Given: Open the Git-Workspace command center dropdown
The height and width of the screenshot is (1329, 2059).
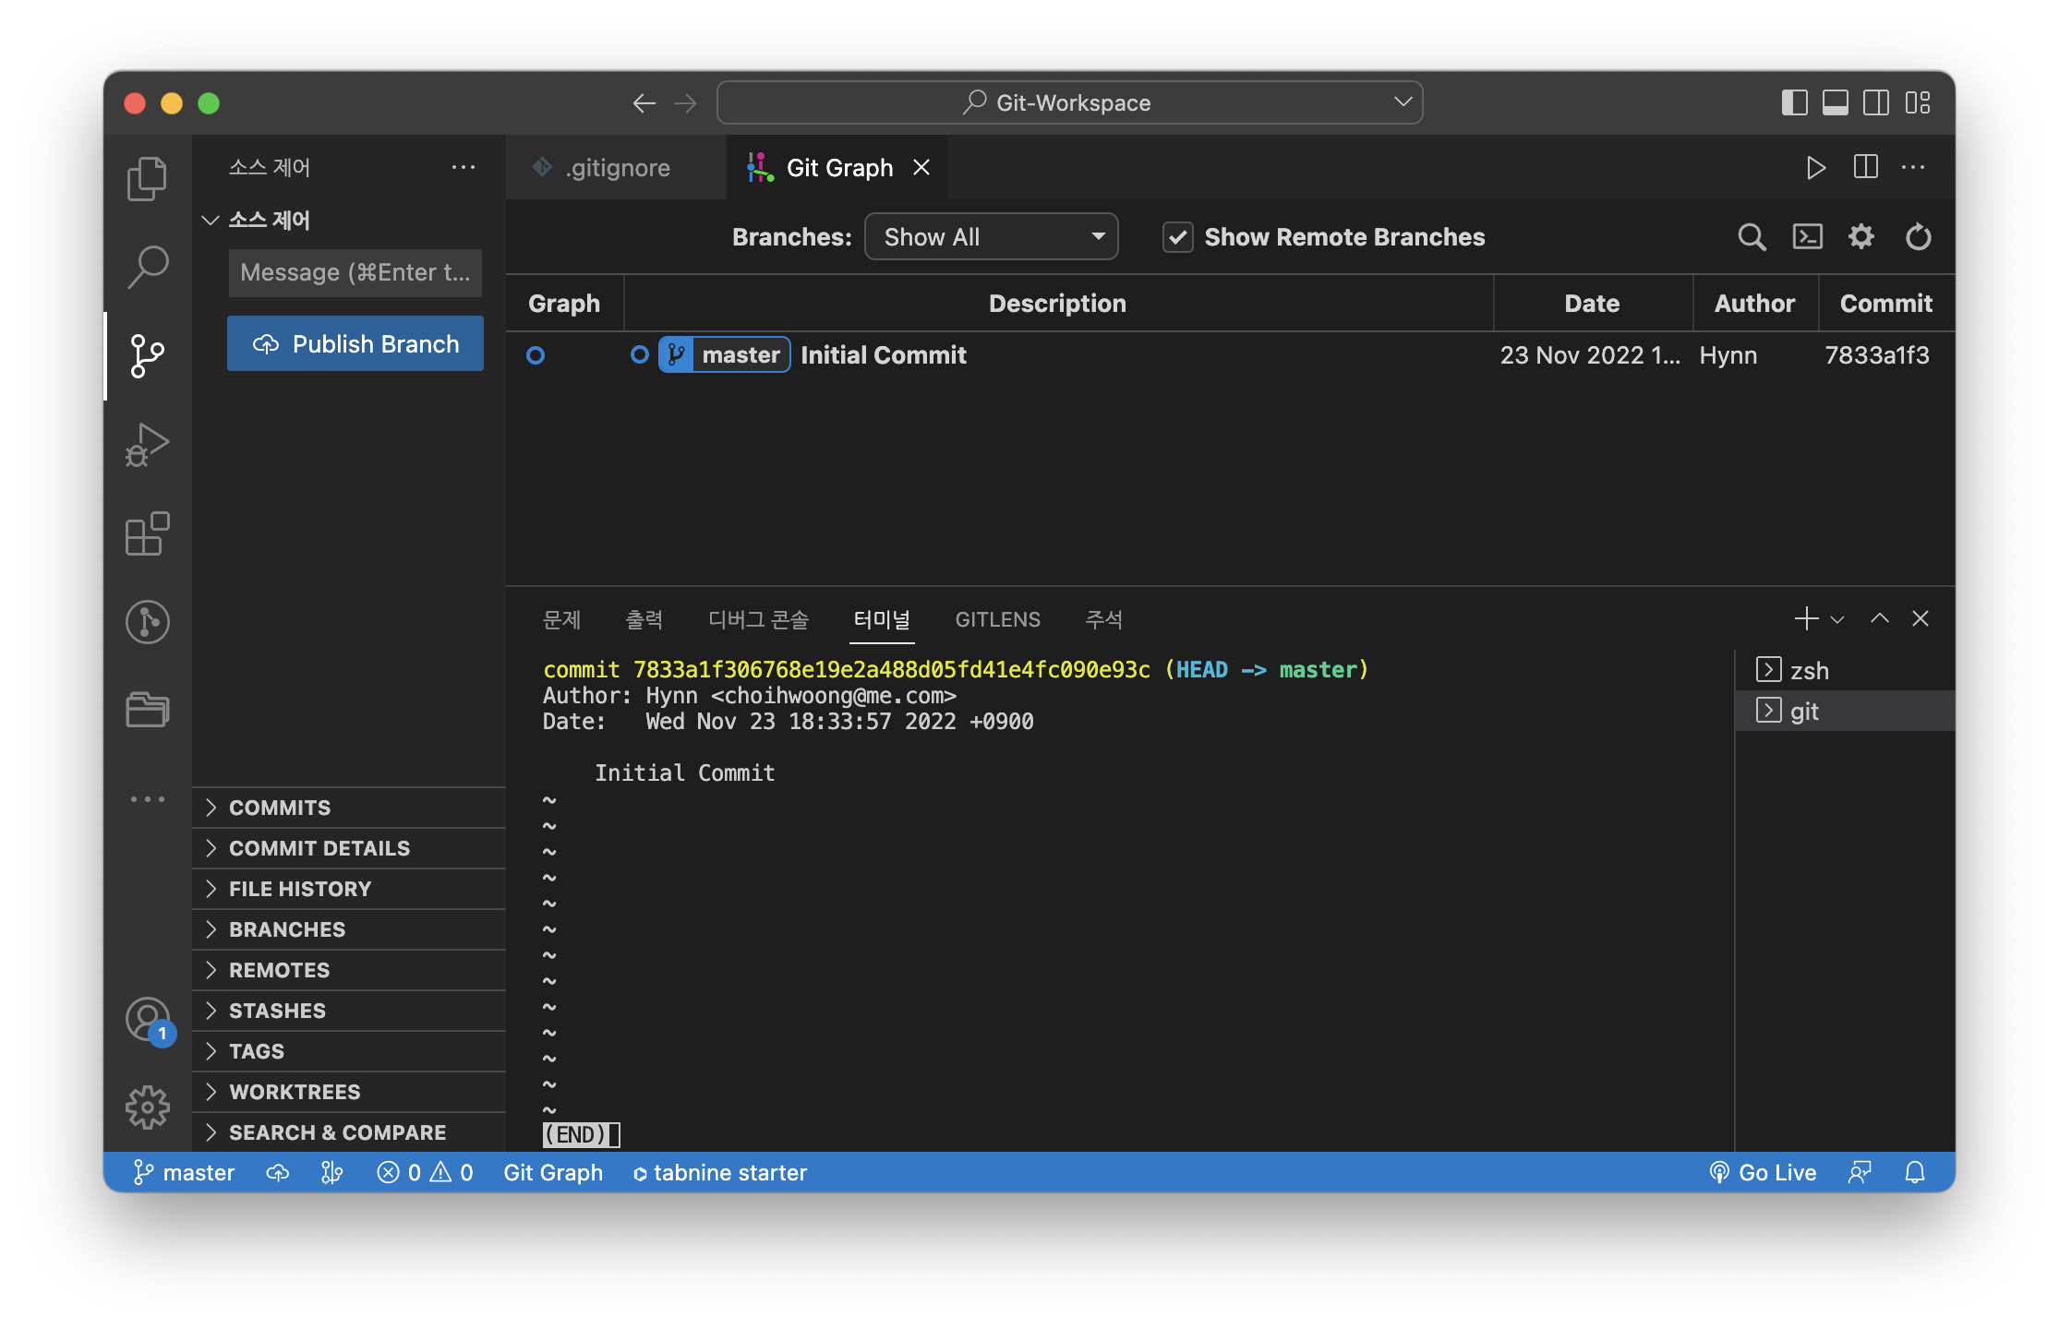Looking at the screenshot, I should (1403, 102).
